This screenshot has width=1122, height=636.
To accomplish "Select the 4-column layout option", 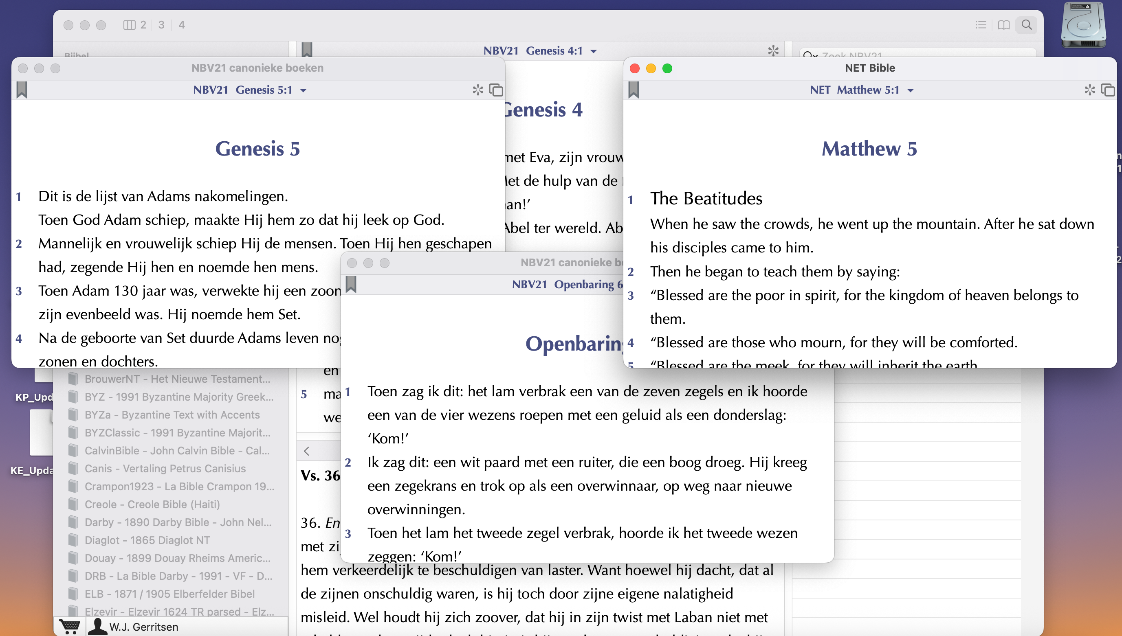I will coord(182,25).
